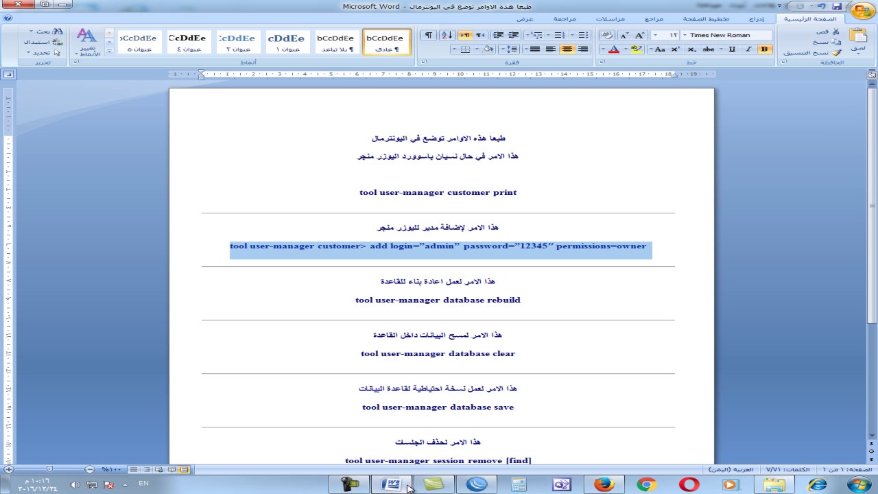Click the Sort (A-Z) icon
Viewport: 878px width, 494px height.
(x=447, y=35)
